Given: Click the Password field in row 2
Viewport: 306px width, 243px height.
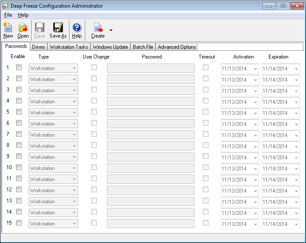Looking at the screenshot, I should pyautogui.click(x=150, y=79).
